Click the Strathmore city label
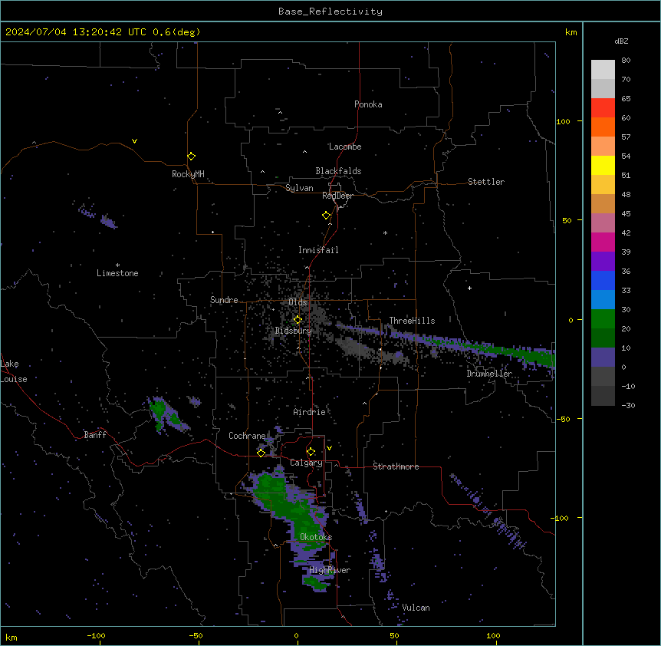The image size is (661, 646). pyautogui.click(x=396, y=466)
